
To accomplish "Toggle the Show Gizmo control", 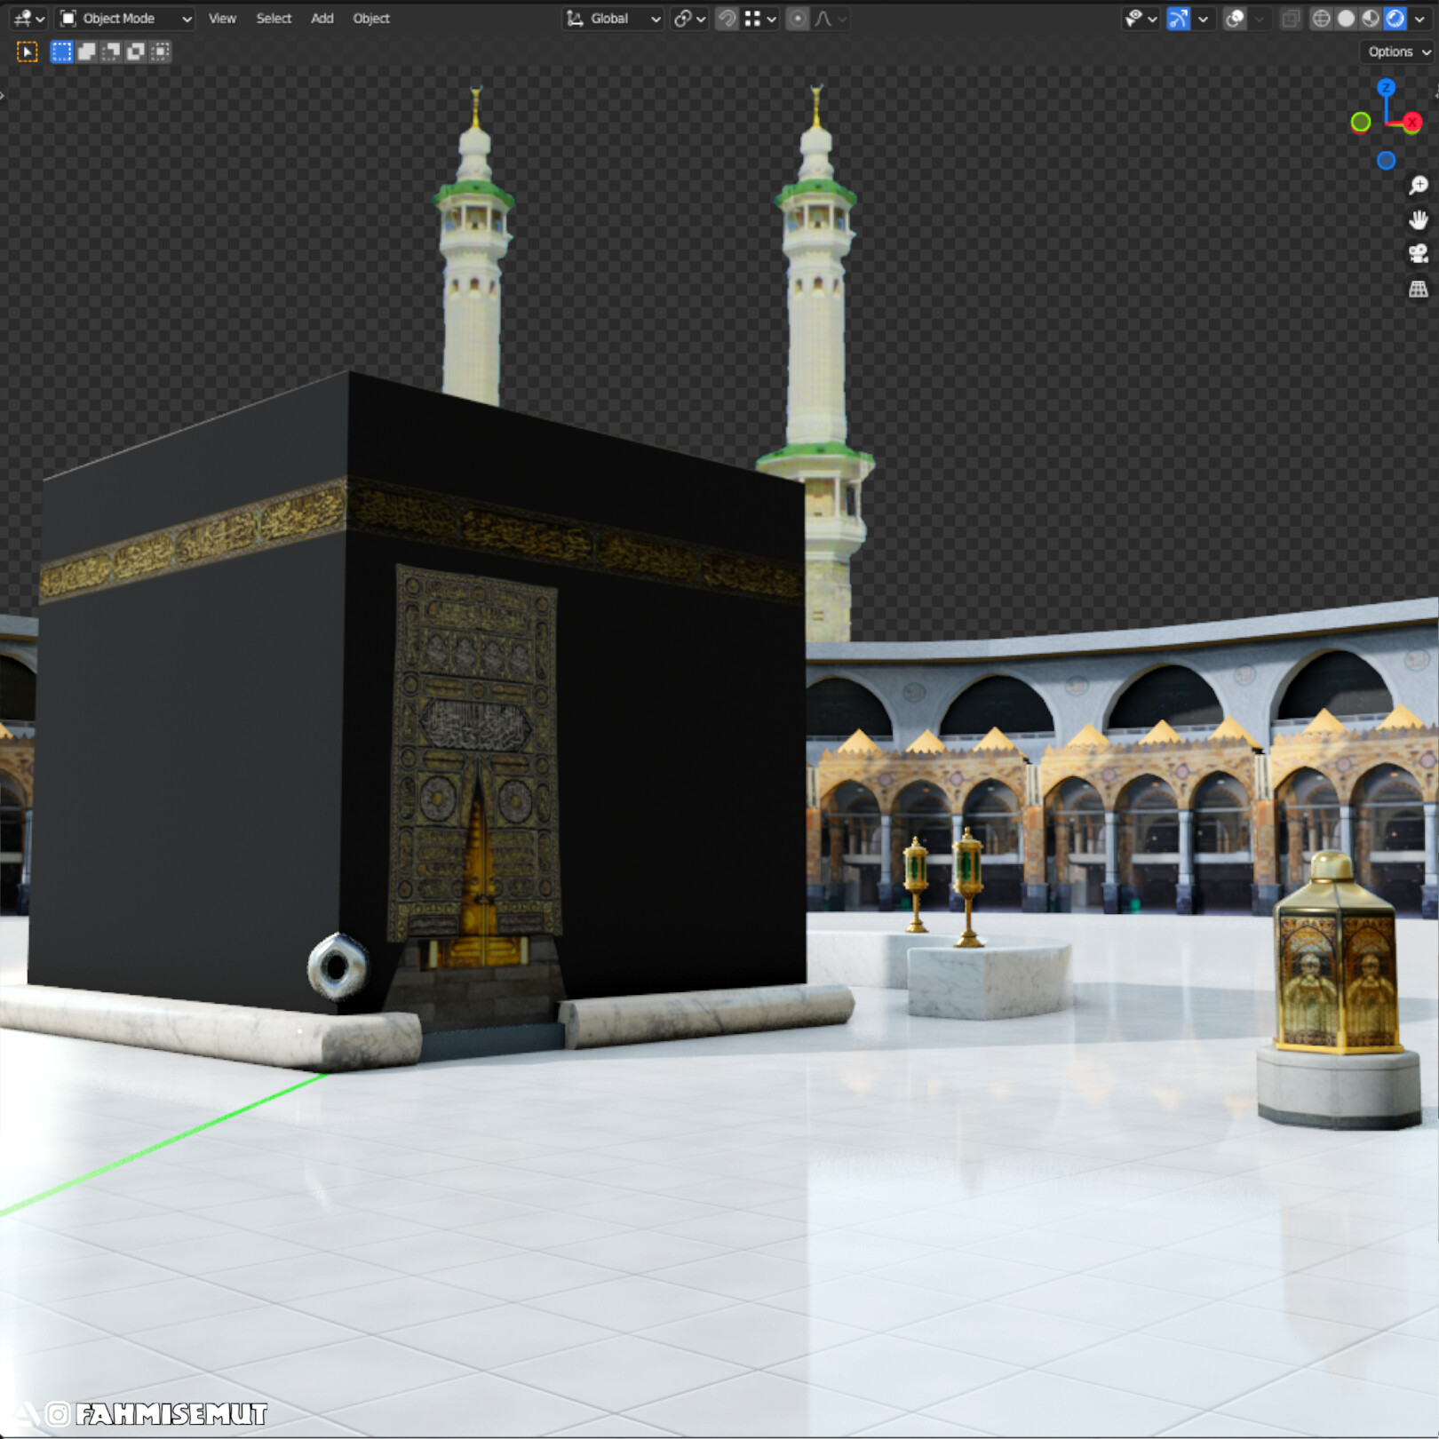I will (x=1177, y=19).
